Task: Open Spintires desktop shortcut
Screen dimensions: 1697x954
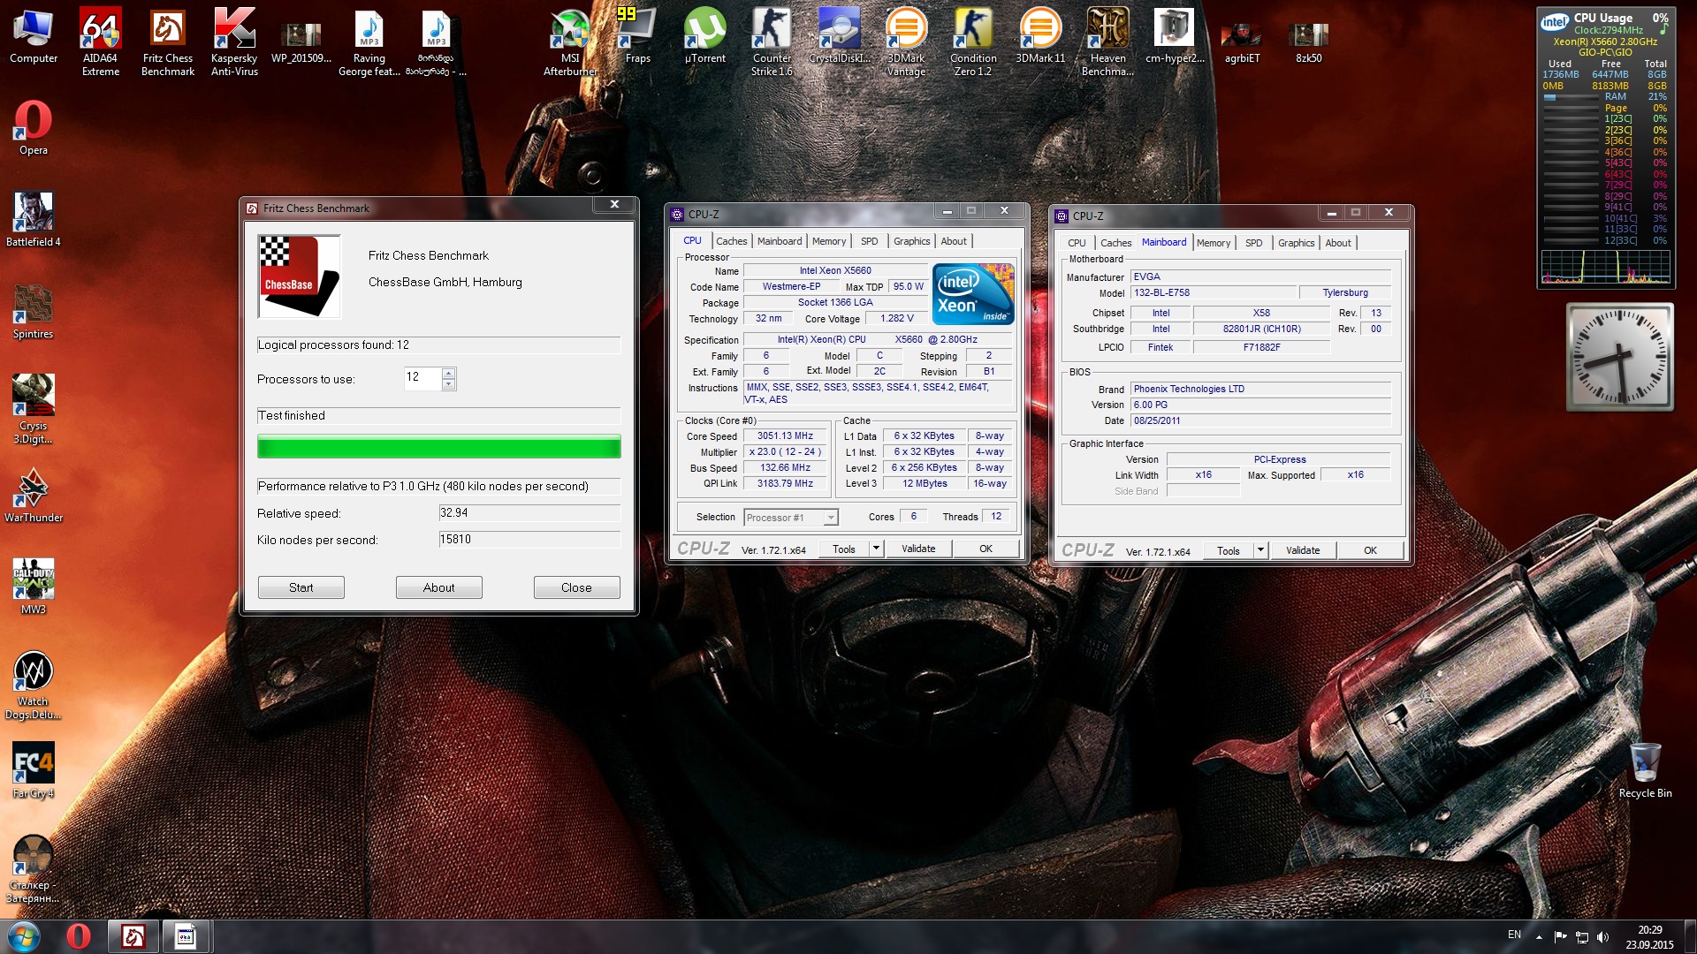Action: 34,312
